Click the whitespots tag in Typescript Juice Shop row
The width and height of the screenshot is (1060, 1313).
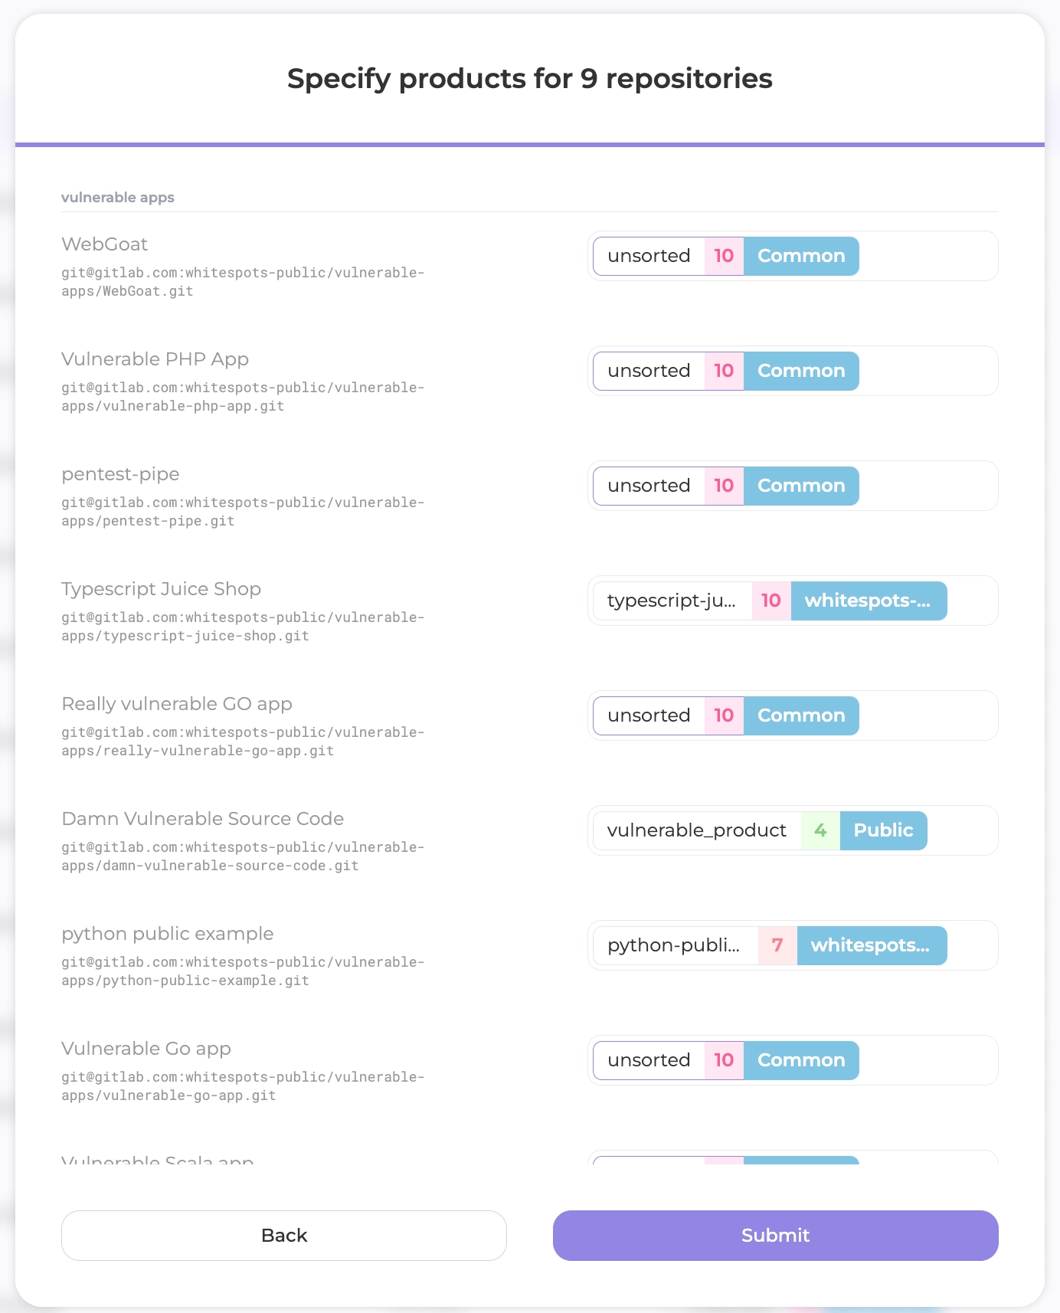pyautogui.click(x=868, y=601)
